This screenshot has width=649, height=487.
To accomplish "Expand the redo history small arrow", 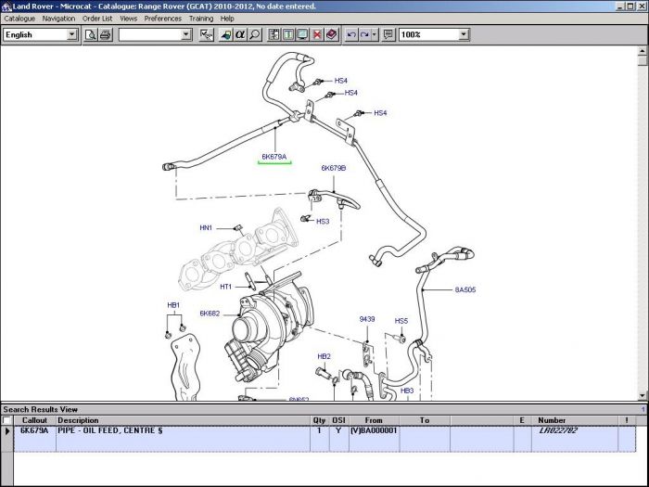I will 375,35.
